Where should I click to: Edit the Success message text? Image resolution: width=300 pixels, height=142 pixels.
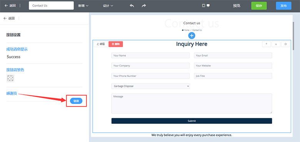13,57
